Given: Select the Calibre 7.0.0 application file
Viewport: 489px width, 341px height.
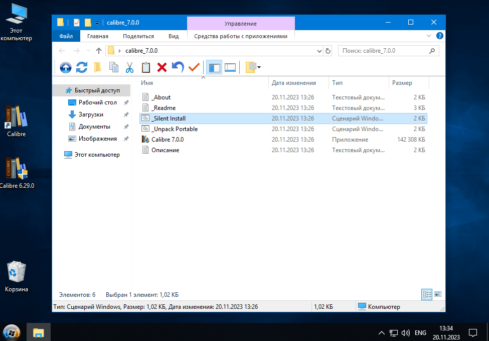Looking at the screenshot, I should [283, 140].
